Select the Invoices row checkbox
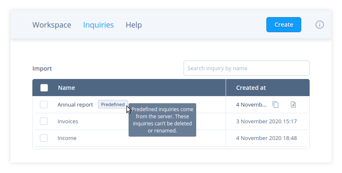This screenshot has width=342, height=173. click(x=44, y=121)
